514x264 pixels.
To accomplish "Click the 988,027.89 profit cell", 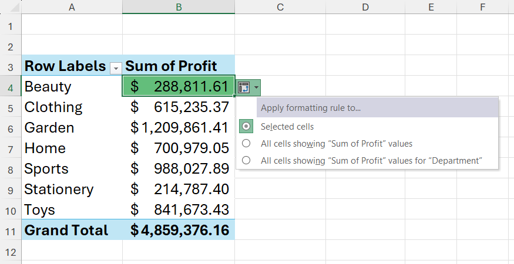I will click(179, 168).
